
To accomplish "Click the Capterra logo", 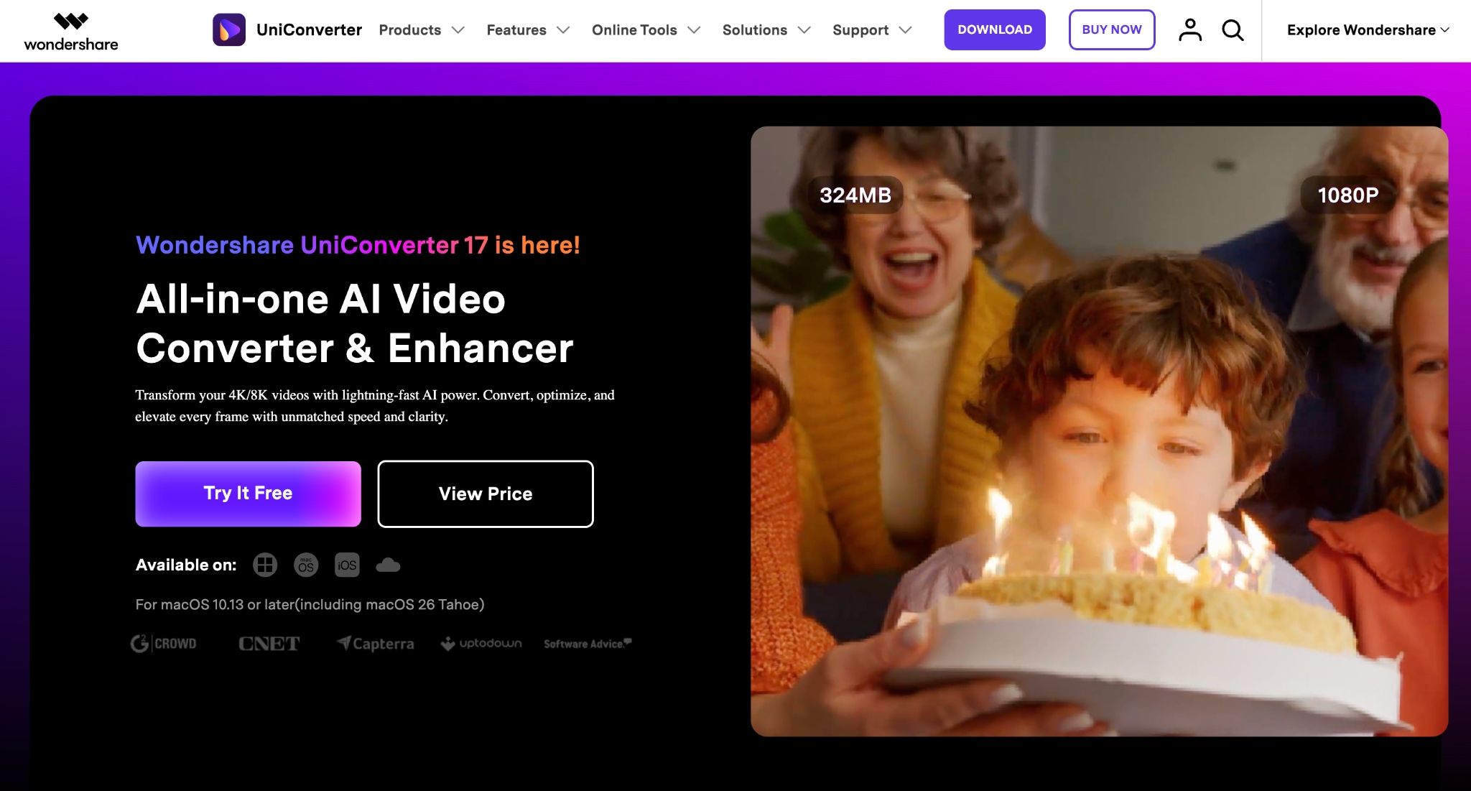I will click(x=376, y=644).
